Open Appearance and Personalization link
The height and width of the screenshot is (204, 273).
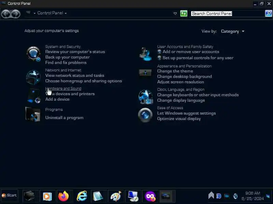184,66
